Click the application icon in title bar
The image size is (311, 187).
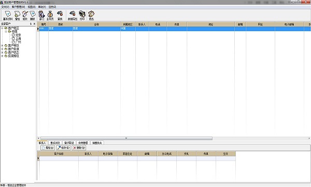point(2,3)
